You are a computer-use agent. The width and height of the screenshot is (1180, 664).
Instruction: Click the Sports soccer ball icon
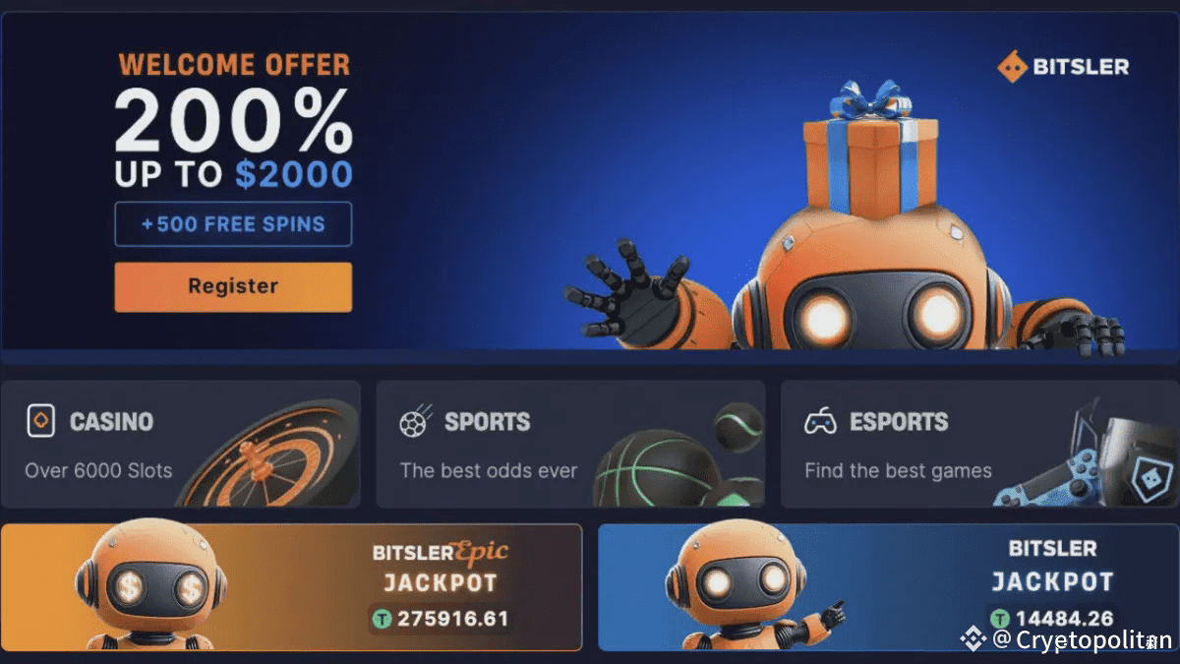click(x=416, y=421)
